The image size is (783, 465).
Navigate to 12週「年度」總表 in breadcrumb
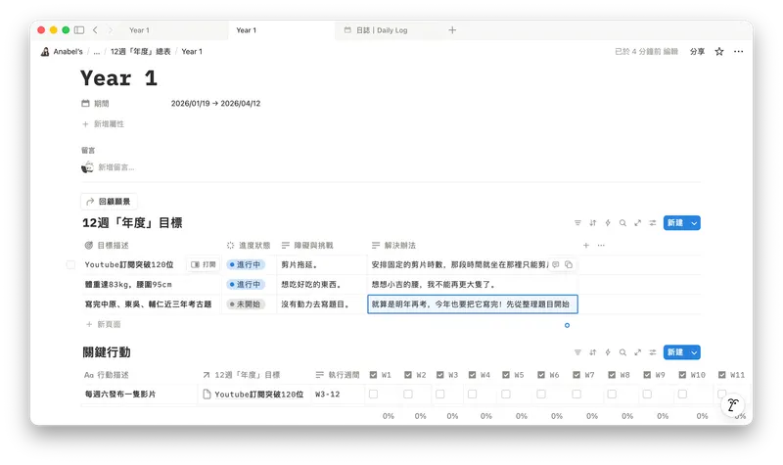(140, 51)
